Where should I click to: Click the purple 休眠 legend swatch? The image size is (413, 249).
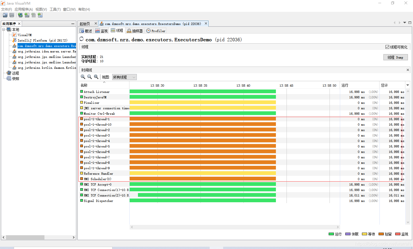[348, 234]
